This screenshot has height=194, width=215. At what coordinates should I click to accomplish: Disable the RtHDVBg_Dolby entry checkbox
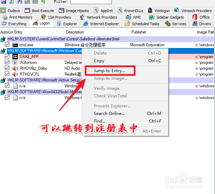click(7, 68)
